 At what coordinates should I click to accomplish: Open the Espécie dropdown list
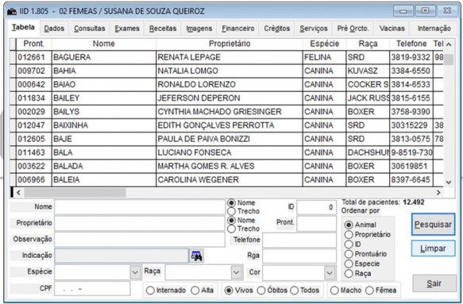[135, 272]
